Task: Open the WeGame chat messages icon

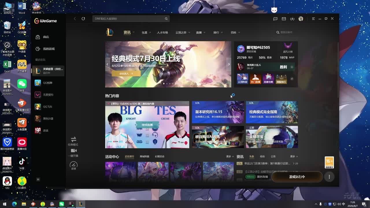Action: 275,19
